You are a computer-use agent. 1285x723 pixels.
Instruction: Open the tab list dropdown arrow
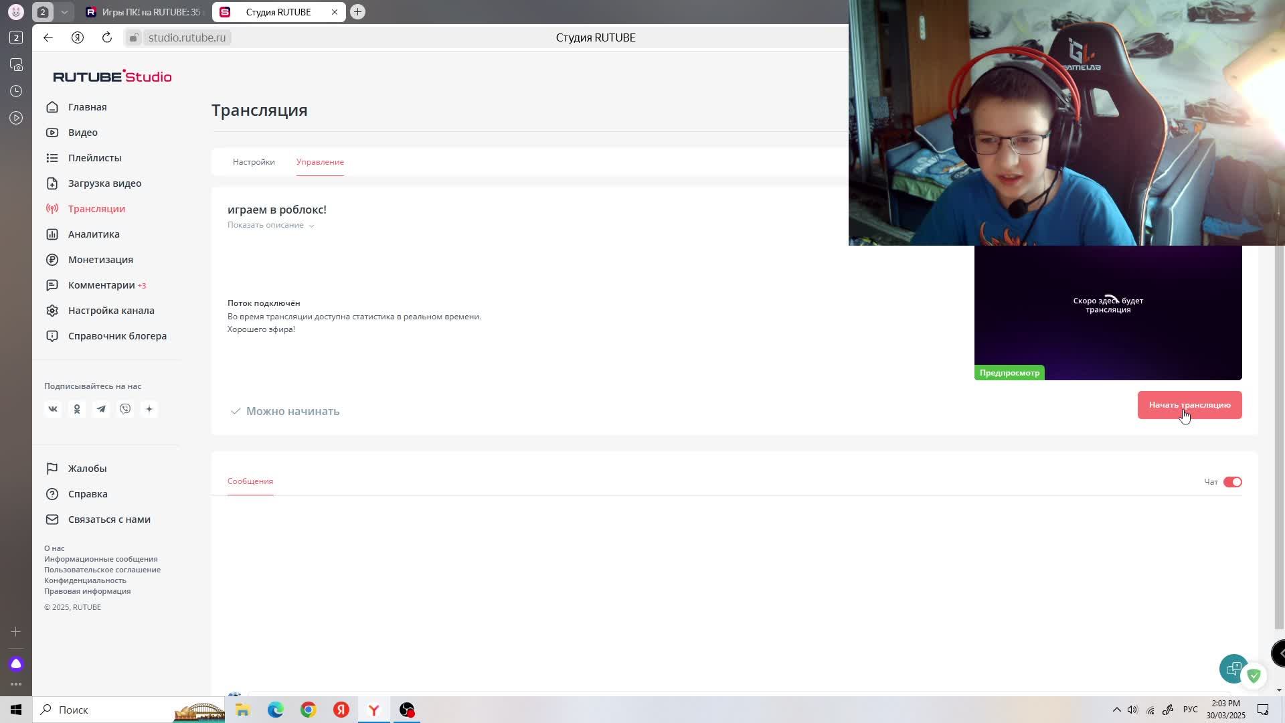pyautogui.click(x=64, y=12)
